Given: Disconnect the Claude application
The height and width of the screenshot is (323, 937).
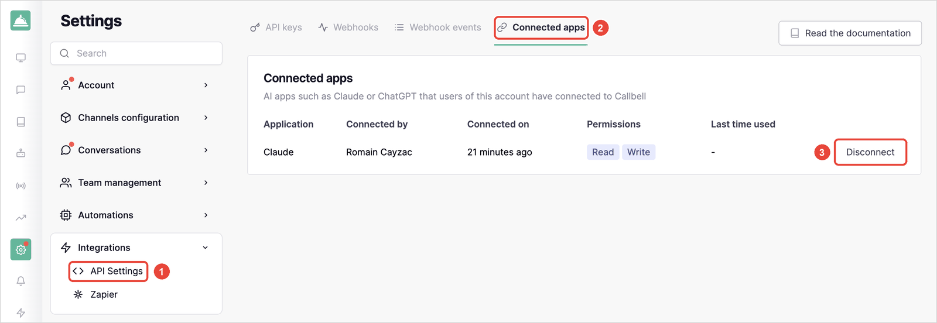Looking at the screenshot, I should [x=870, y=152].
